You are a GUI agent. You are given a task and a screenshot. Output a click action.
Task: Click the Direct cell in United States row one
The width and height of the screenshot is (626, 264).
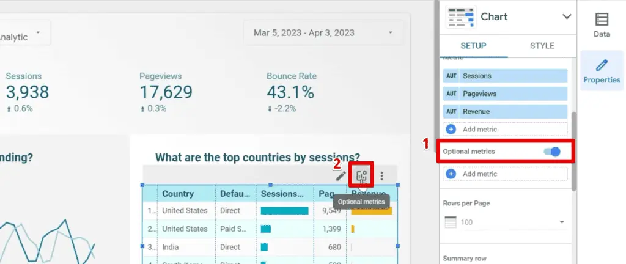click(230, 211)
